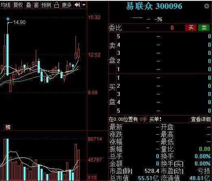Click the green 卖 sell button

[x=204, y=28]
